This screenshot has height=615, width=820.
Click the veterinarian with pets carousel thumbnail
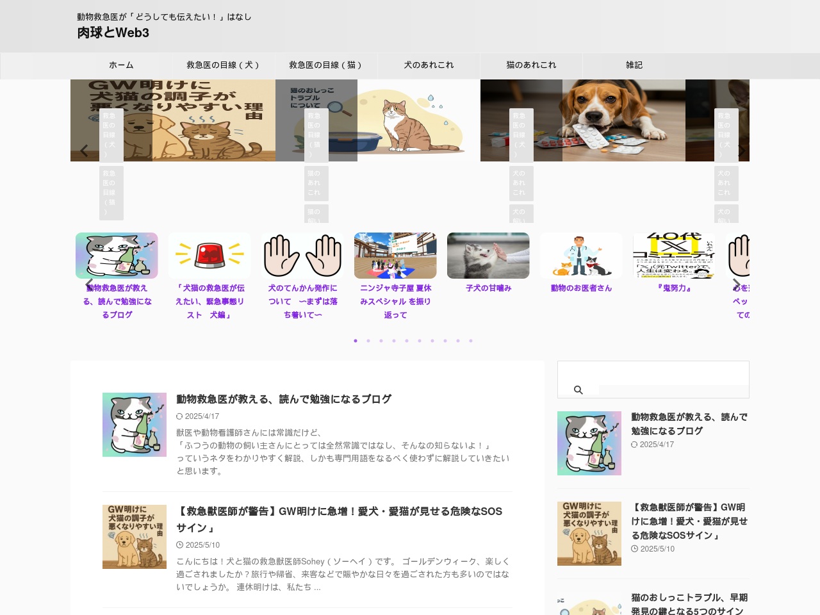[x=581, y=256]
